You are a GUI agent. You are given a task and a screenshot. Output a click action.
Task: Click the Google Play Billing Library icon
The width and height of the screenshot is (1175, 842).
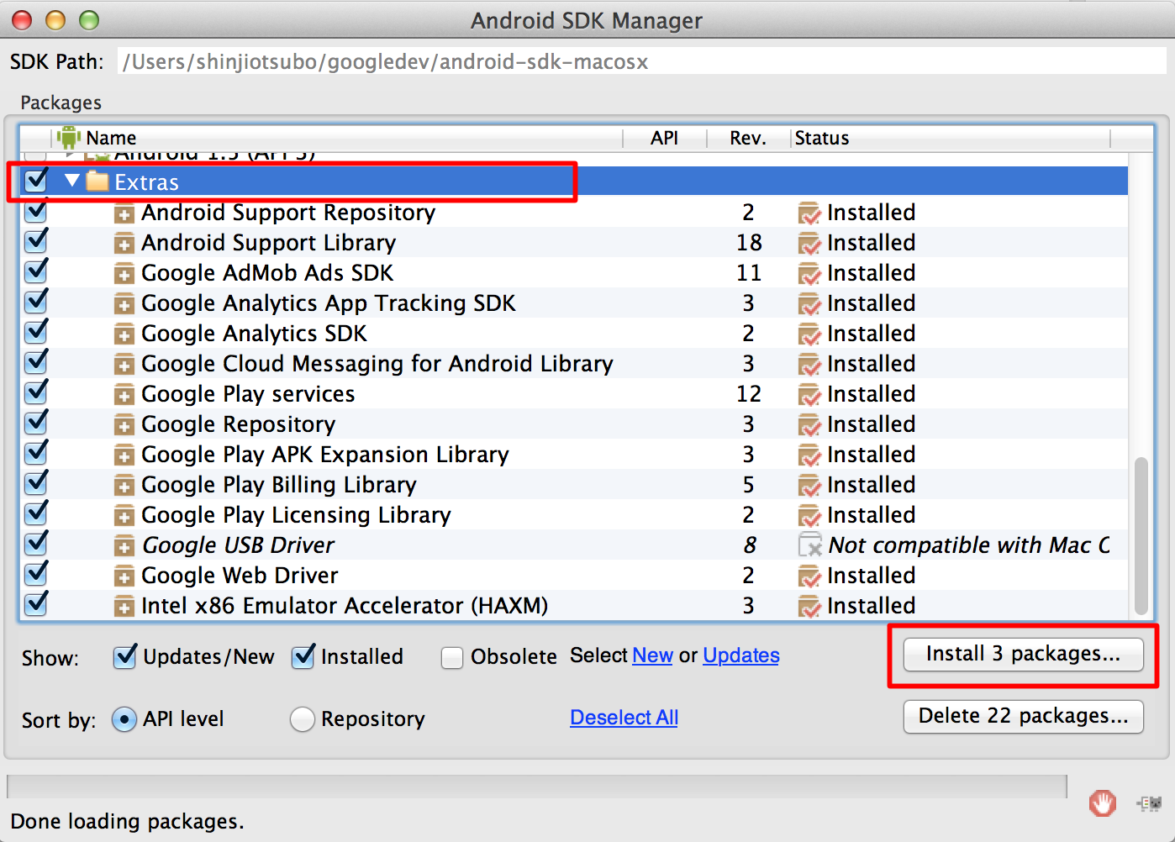[124, 487]
